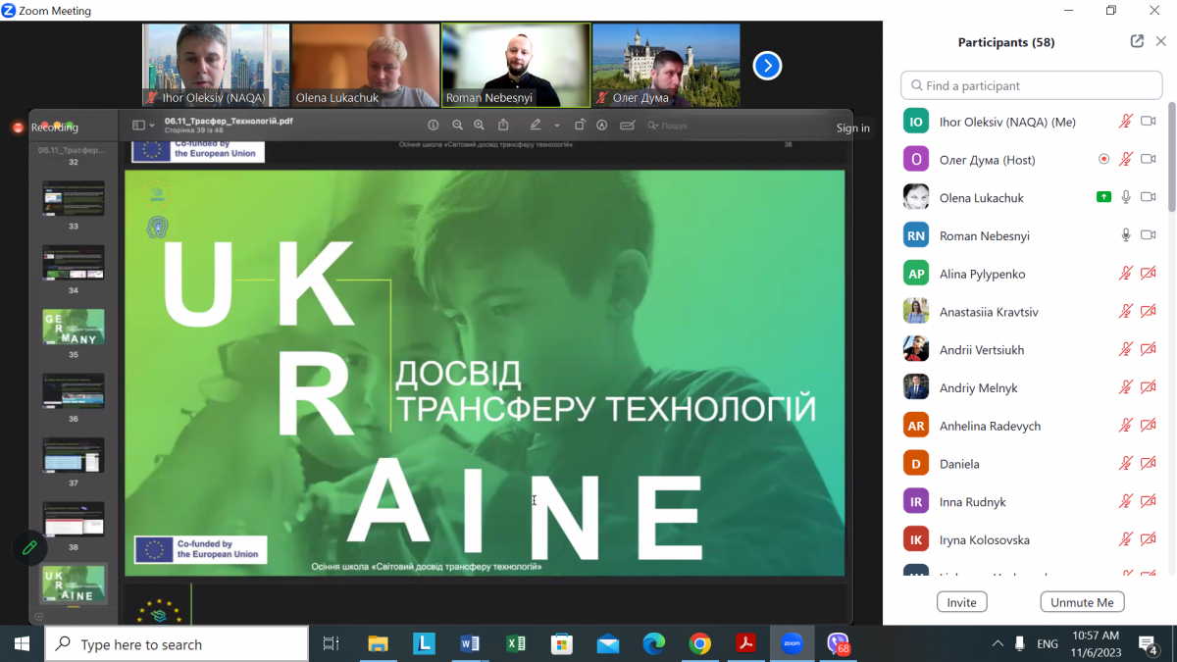Toggle Alina Pylypenko's video status
The width and height of the screenshot is (1177, 662).
(1149, 273)
